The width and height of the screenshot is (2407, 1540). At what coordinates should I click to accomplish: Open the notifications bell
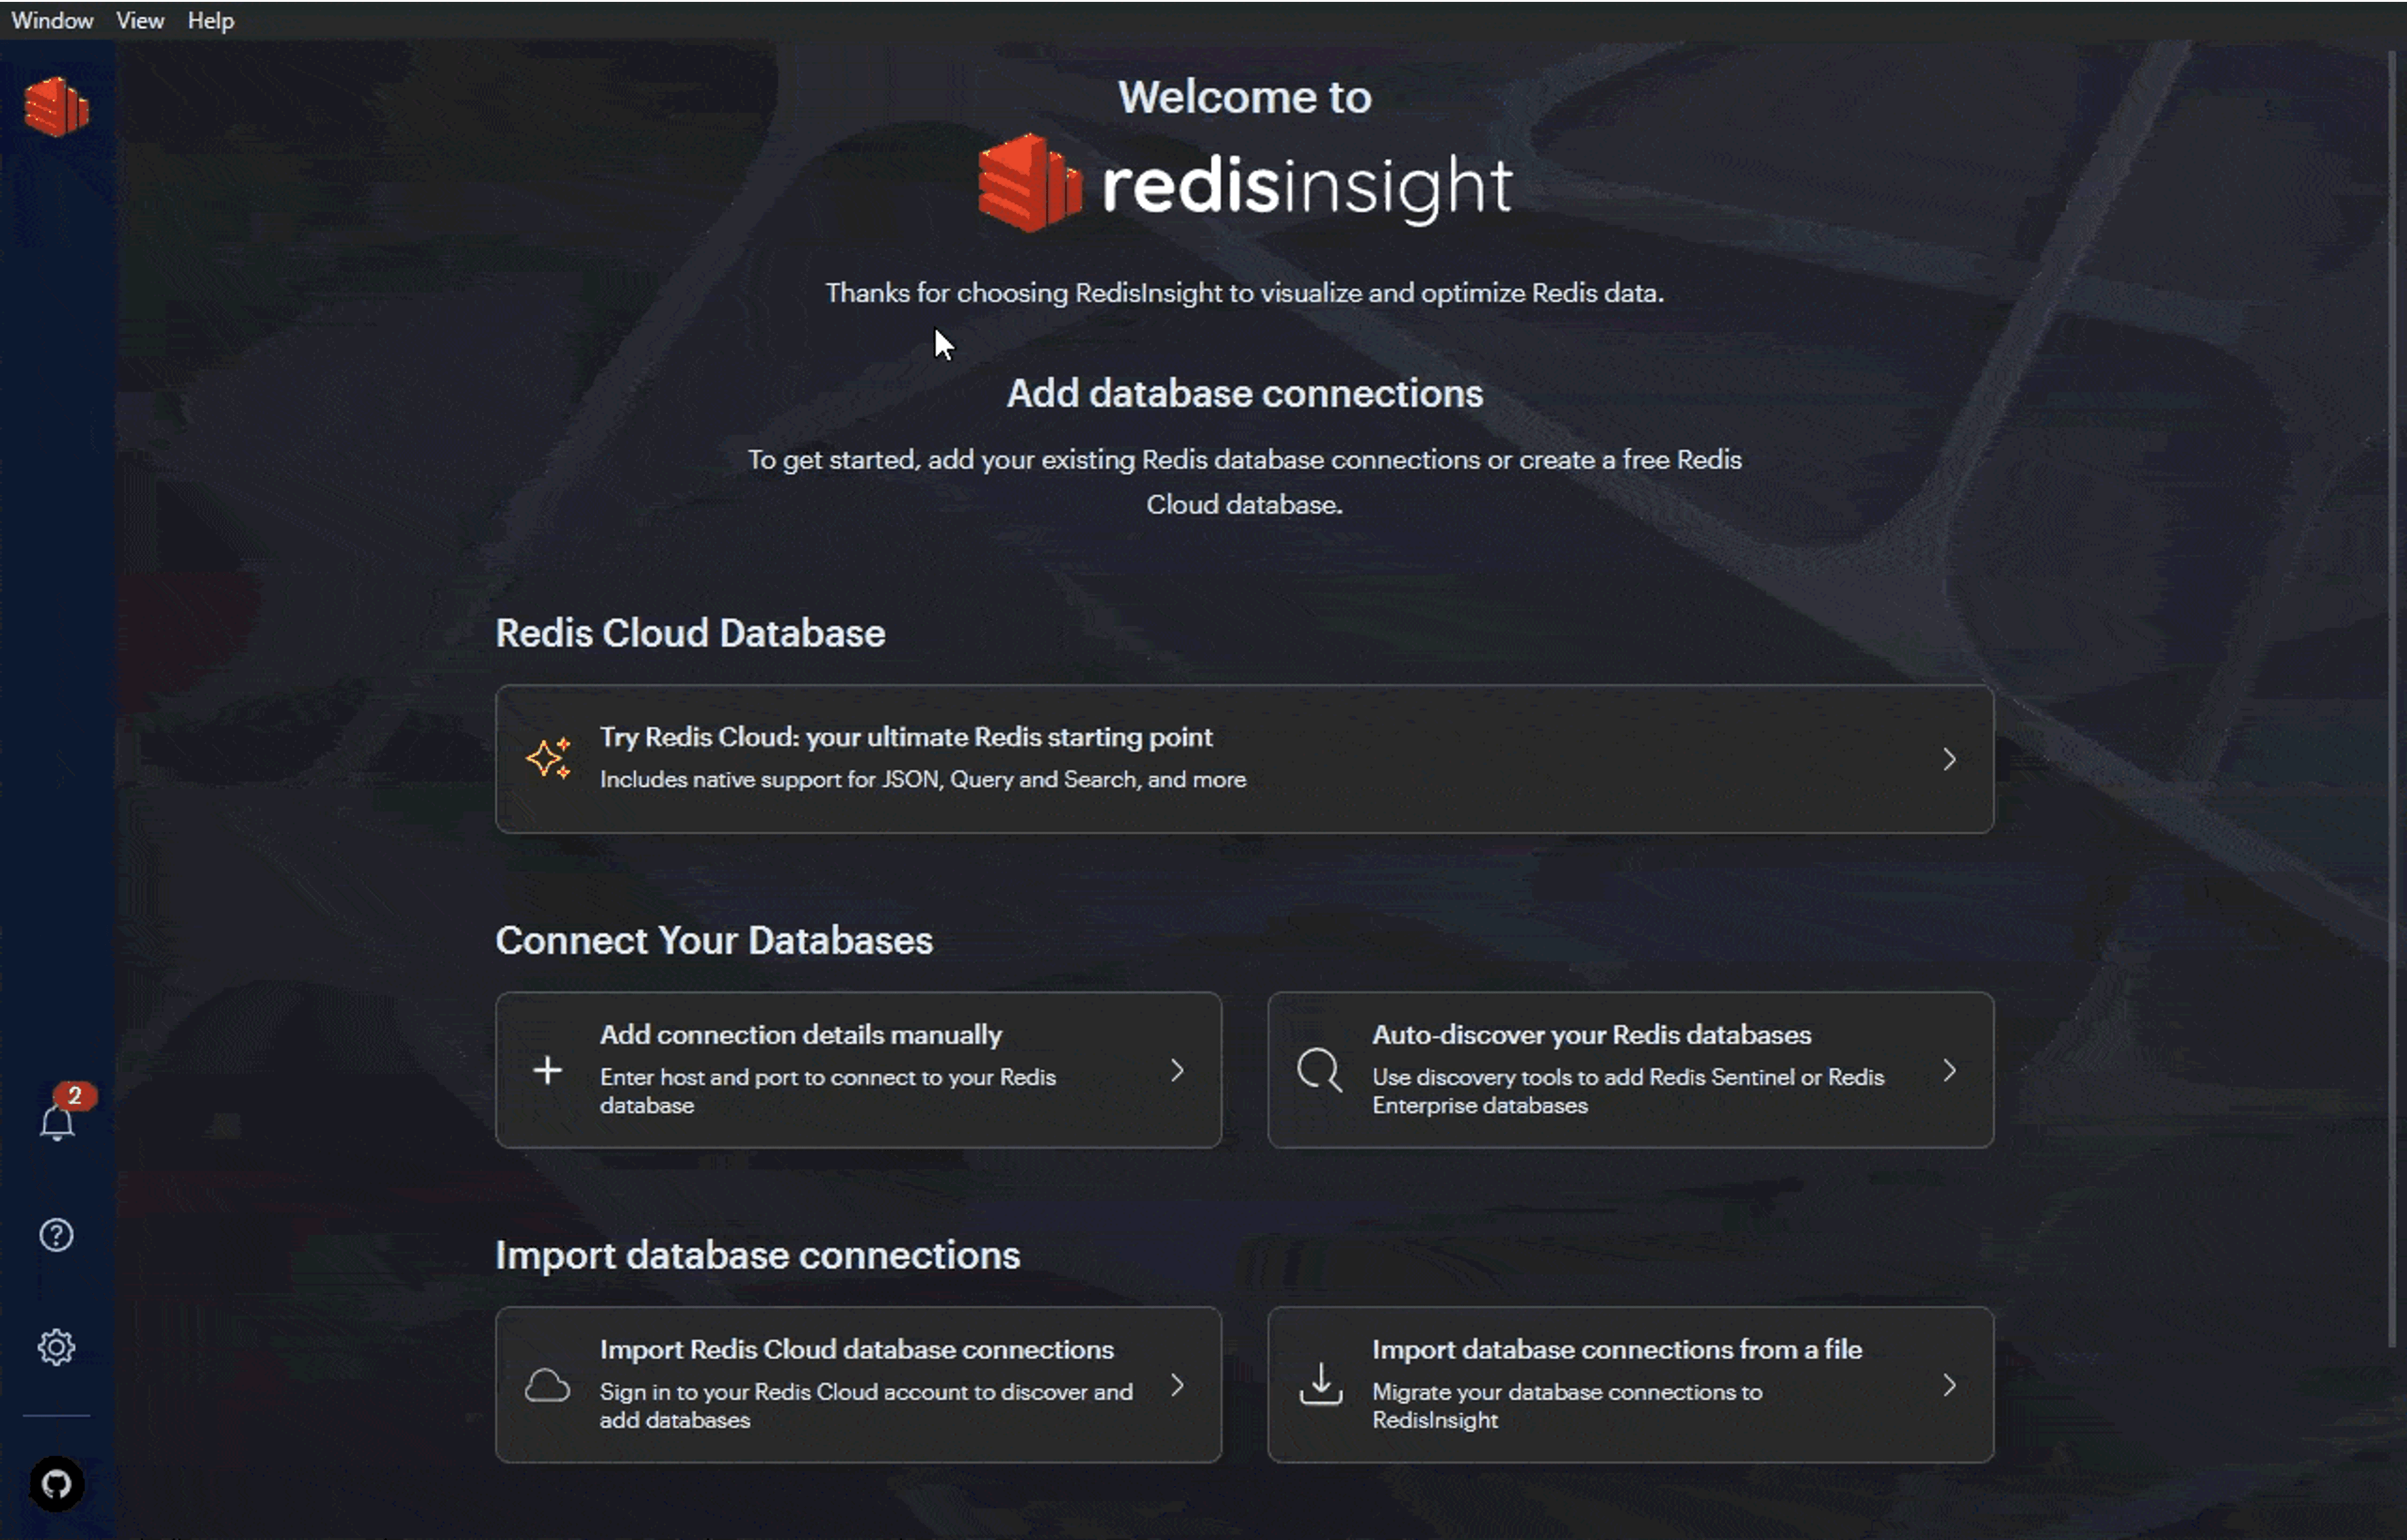click(57, 1122)
